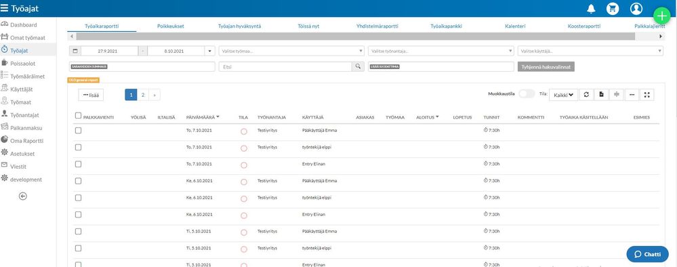Click the search magnifier icon
The image size is (677, 267).
pyautogui.click(x=358, y=66)
